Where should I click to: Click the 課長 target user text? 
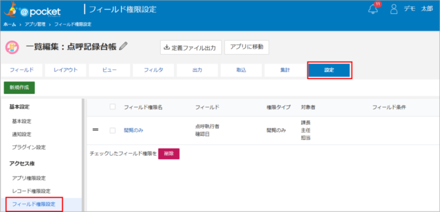306,123
